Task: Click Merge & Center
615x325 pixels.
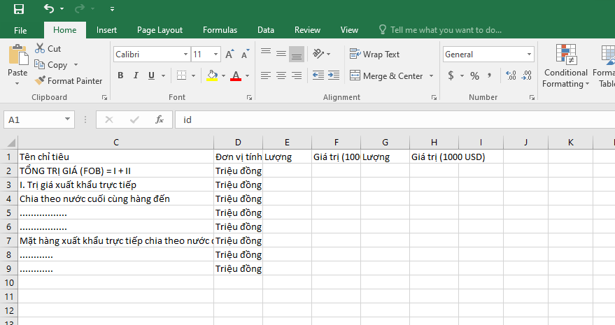Action: coord(387,75)
